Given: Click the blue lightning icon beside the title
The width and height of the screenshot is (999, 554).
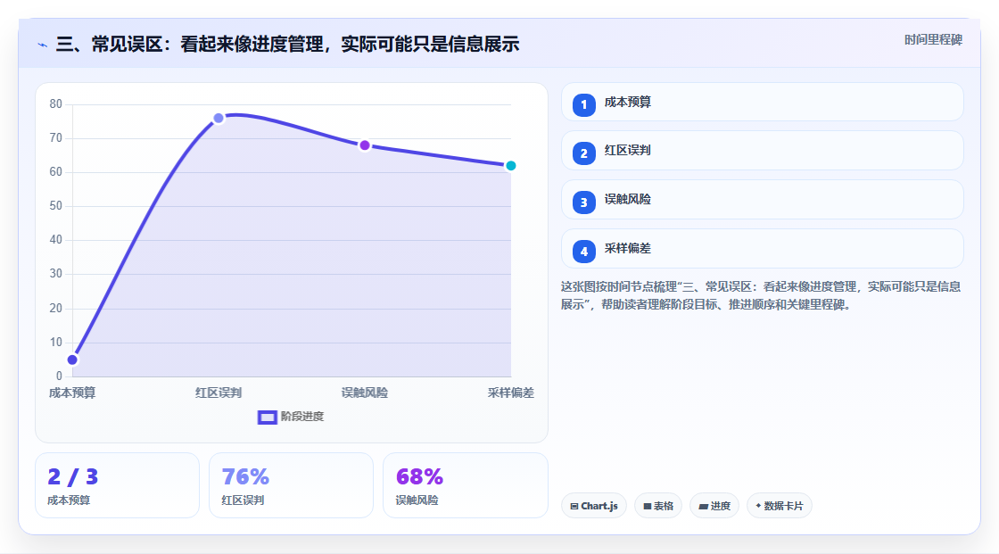Looking at the screenshot, I should (43, 45).
